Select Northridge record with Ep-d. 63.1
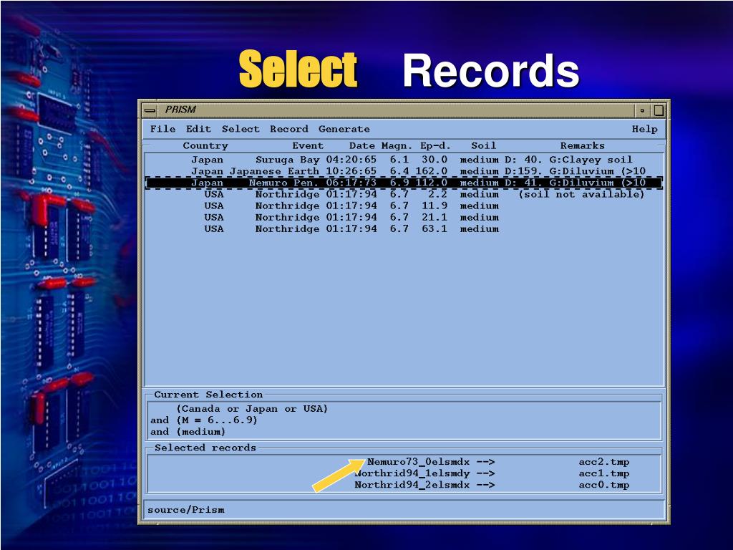733x550 pixels. 404,229
